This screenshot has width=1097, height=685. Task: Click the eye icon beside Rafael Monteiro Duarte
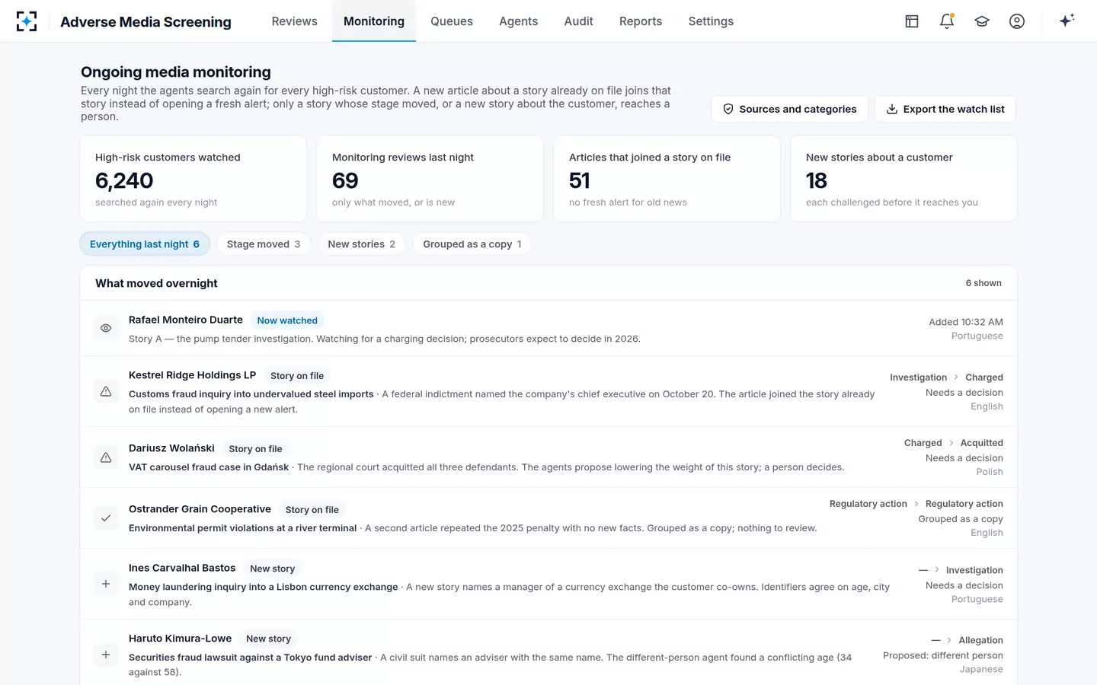tap(106, 328)
